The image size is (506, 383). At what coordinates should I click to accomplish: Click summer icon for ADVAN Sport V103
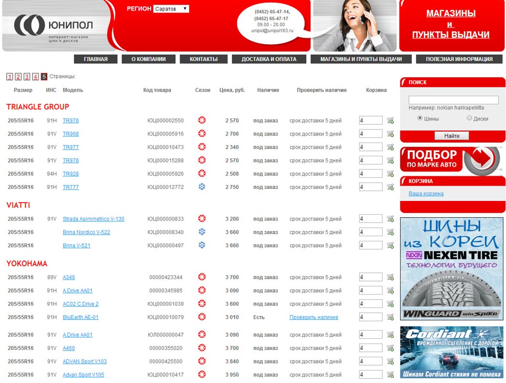coord(202,361)
